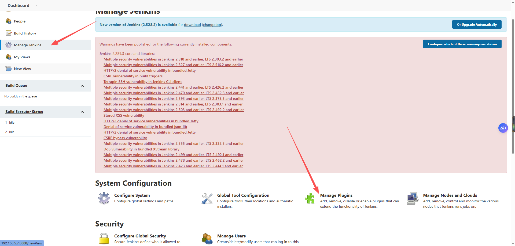515x246 pixels.
Task: Go to Dashboard in the breadcrumb
Action: click(x=19, y=5)
